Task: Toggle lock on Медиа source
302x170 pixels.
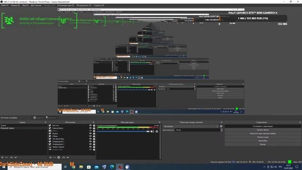Action: pyautogui.click(x=94, y=133)
